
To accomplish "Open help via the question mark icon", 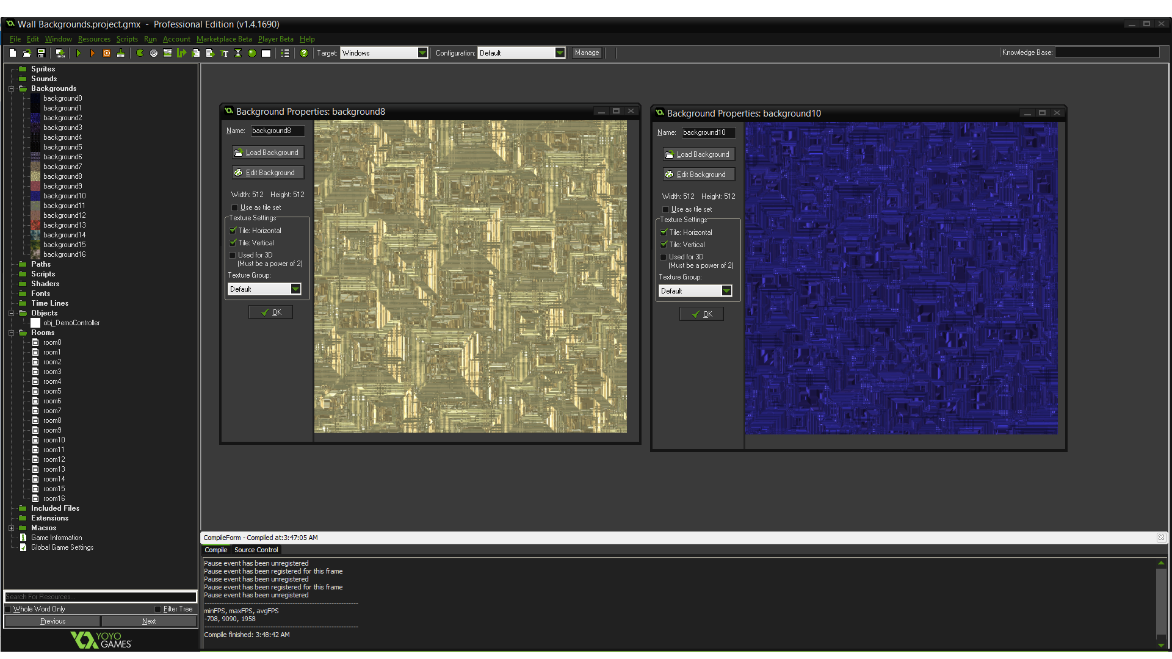I will [x=304, y=53].
